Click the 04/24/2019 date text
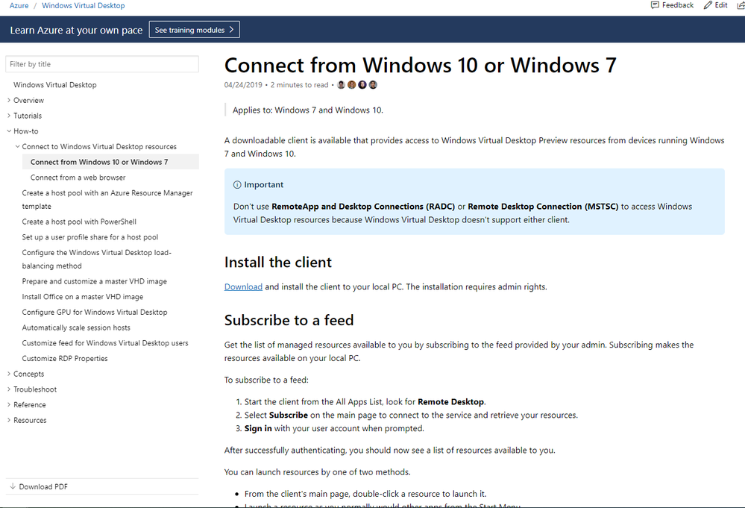 pos(243,84)
